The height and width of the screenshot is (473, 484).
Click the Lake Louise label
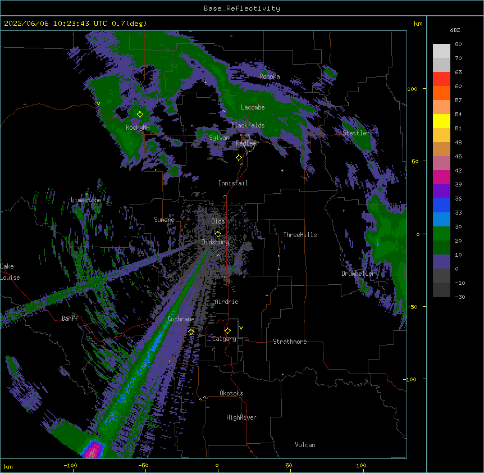[x=10, y=272]
